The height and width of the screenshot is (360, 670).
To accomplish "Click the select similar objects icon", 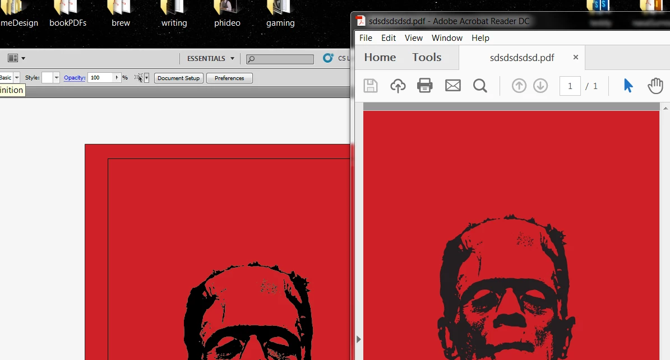I will (x=138, y=78).
